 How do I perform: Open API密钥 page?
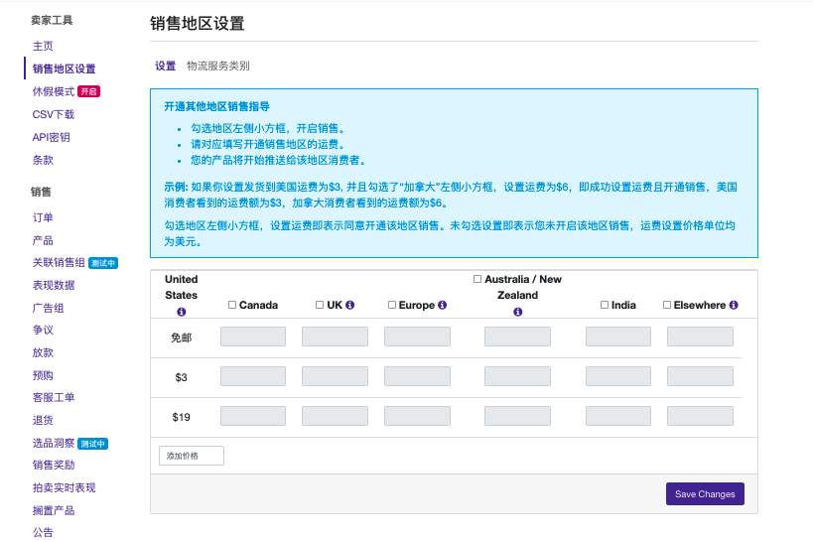click(x=52, y=137)
